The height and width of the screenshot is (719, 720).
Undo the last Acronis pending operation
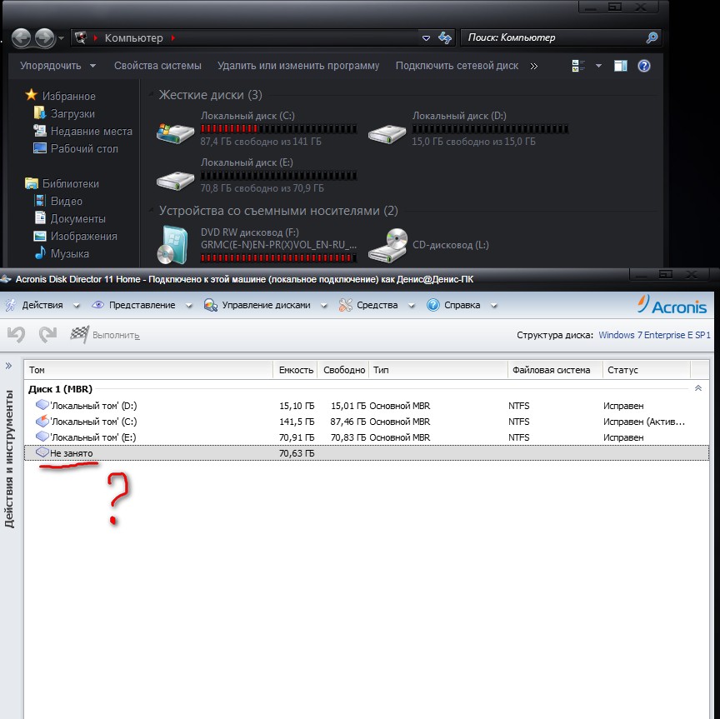click(16, 334)
